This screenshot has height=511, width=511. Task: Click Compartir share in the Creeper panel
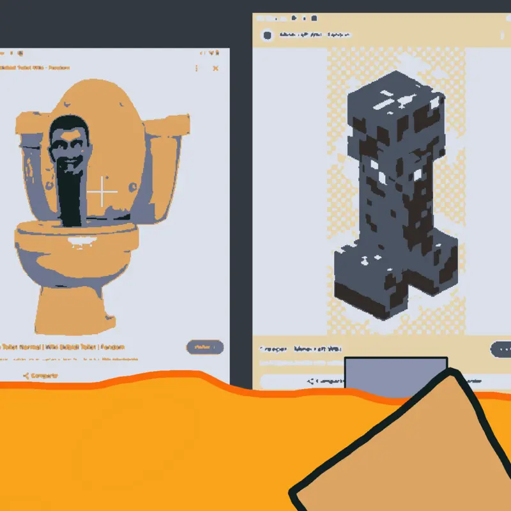325,381
